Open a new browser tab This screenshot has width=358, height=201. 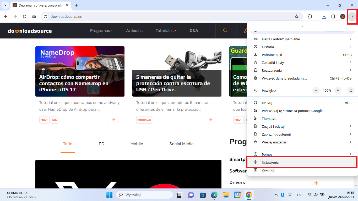tap(77, 5)
